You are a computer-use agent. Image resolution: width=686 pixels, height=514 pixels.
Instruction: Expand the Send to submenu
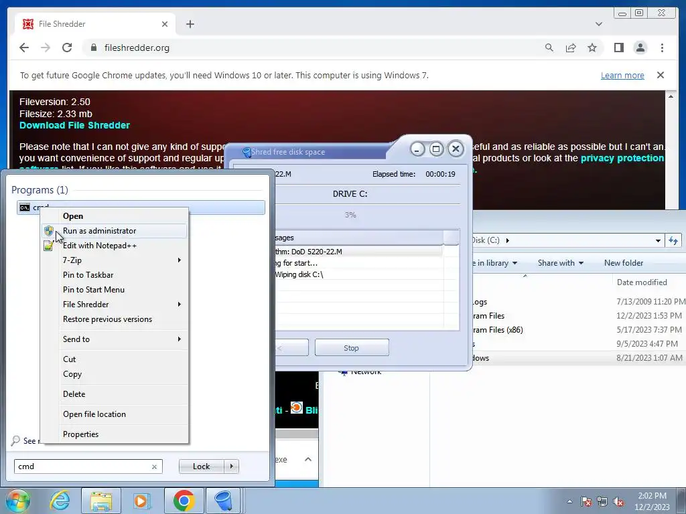coord(114,339)
